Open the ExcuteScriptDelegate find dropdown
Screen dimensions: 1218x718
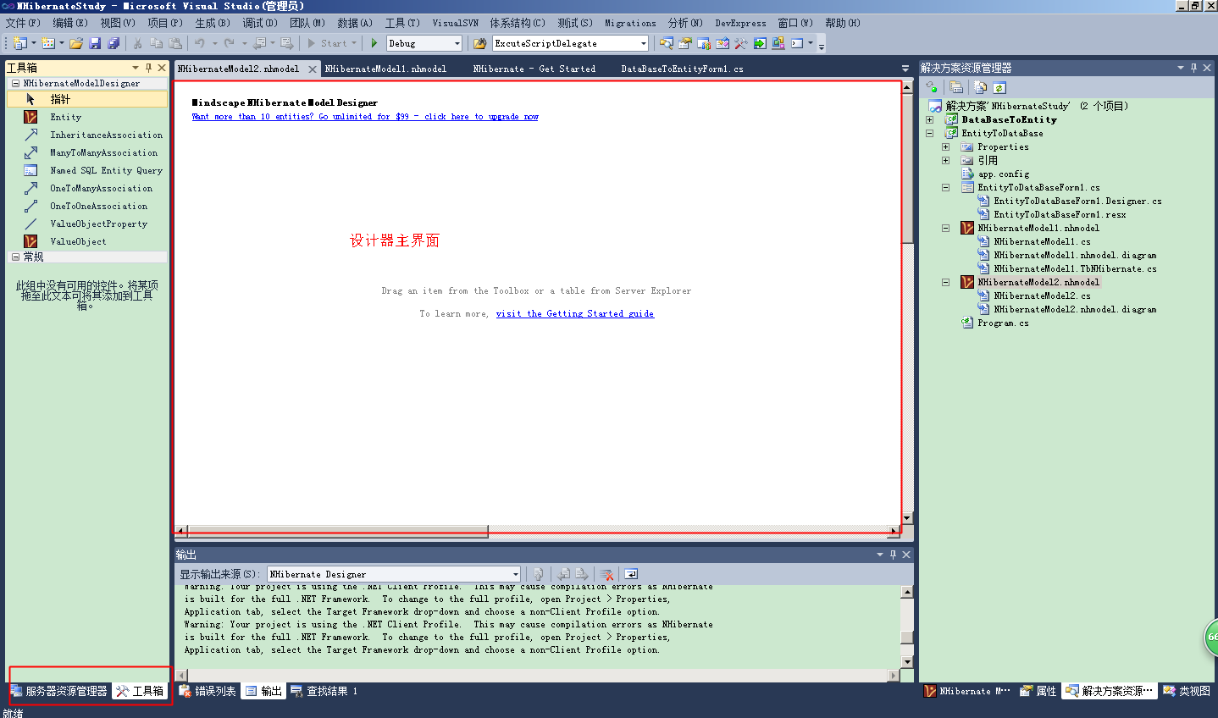click(644, 43)
